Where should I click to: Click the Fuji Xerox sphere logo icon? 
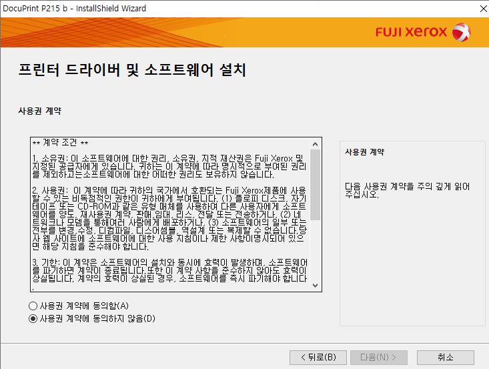[461, 32]
